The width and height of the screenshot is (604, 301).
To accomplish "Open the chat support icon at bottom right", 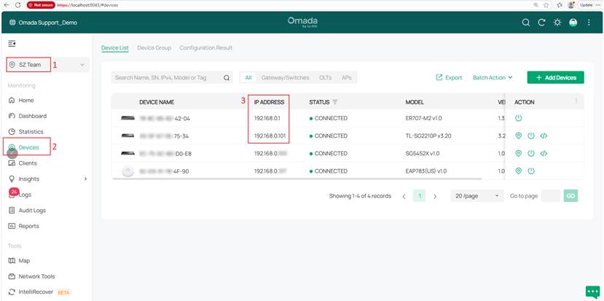I will tap(592, 292).
